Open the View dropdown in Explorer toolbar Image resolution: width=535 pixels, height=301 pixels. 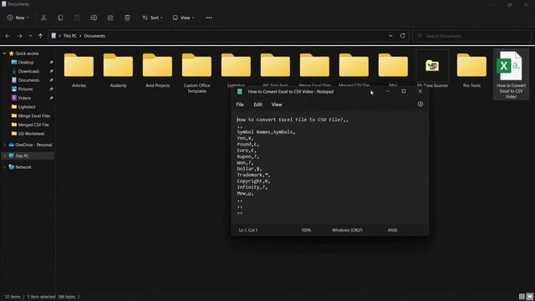[x=183, y=18]
